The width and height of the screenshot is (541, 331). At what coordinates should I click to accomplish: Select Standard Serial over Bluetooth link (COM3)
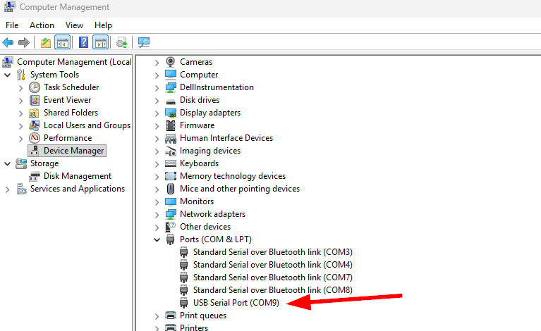click(x=272, y=252)
